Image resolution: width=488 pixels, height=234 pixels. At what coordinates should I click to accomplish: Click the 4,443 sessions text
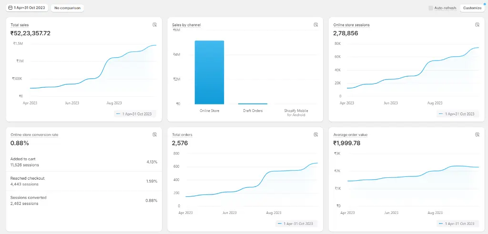pyautogui.click(x=24, y=184)
